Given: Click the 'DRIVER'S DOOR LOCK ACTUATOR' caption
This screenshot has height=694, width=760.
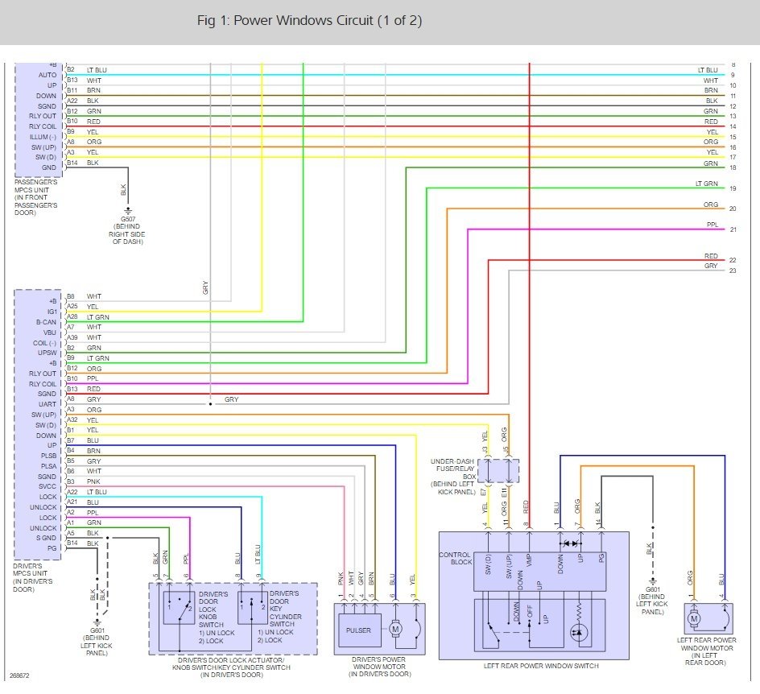Looking at the screenshot, I should [x=231, y=667].
